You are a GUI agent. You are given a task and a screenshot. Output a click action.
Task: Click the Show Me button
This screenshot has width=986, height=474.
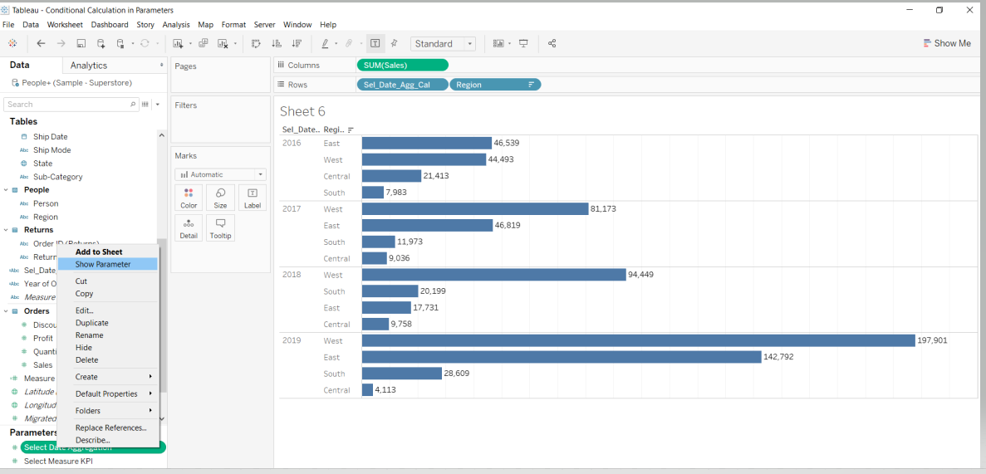(947, 43)
